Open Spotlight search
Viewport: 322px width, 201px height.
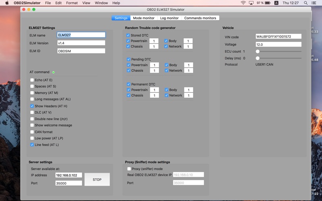[305, 3]
